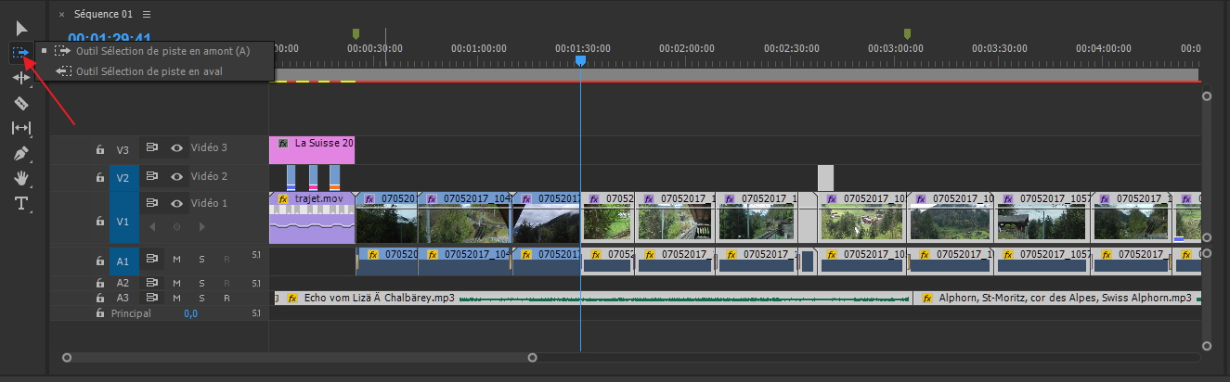The image size is (1230, 382).
Task: Select the Ripple Edit tool
Action: (21, 78)
